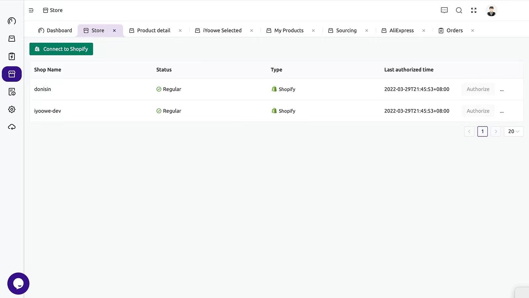The height and width of the screenshot is (298, 529).
Task: Switch to the AliExpress tab
Action: click(x=401, y=30)
